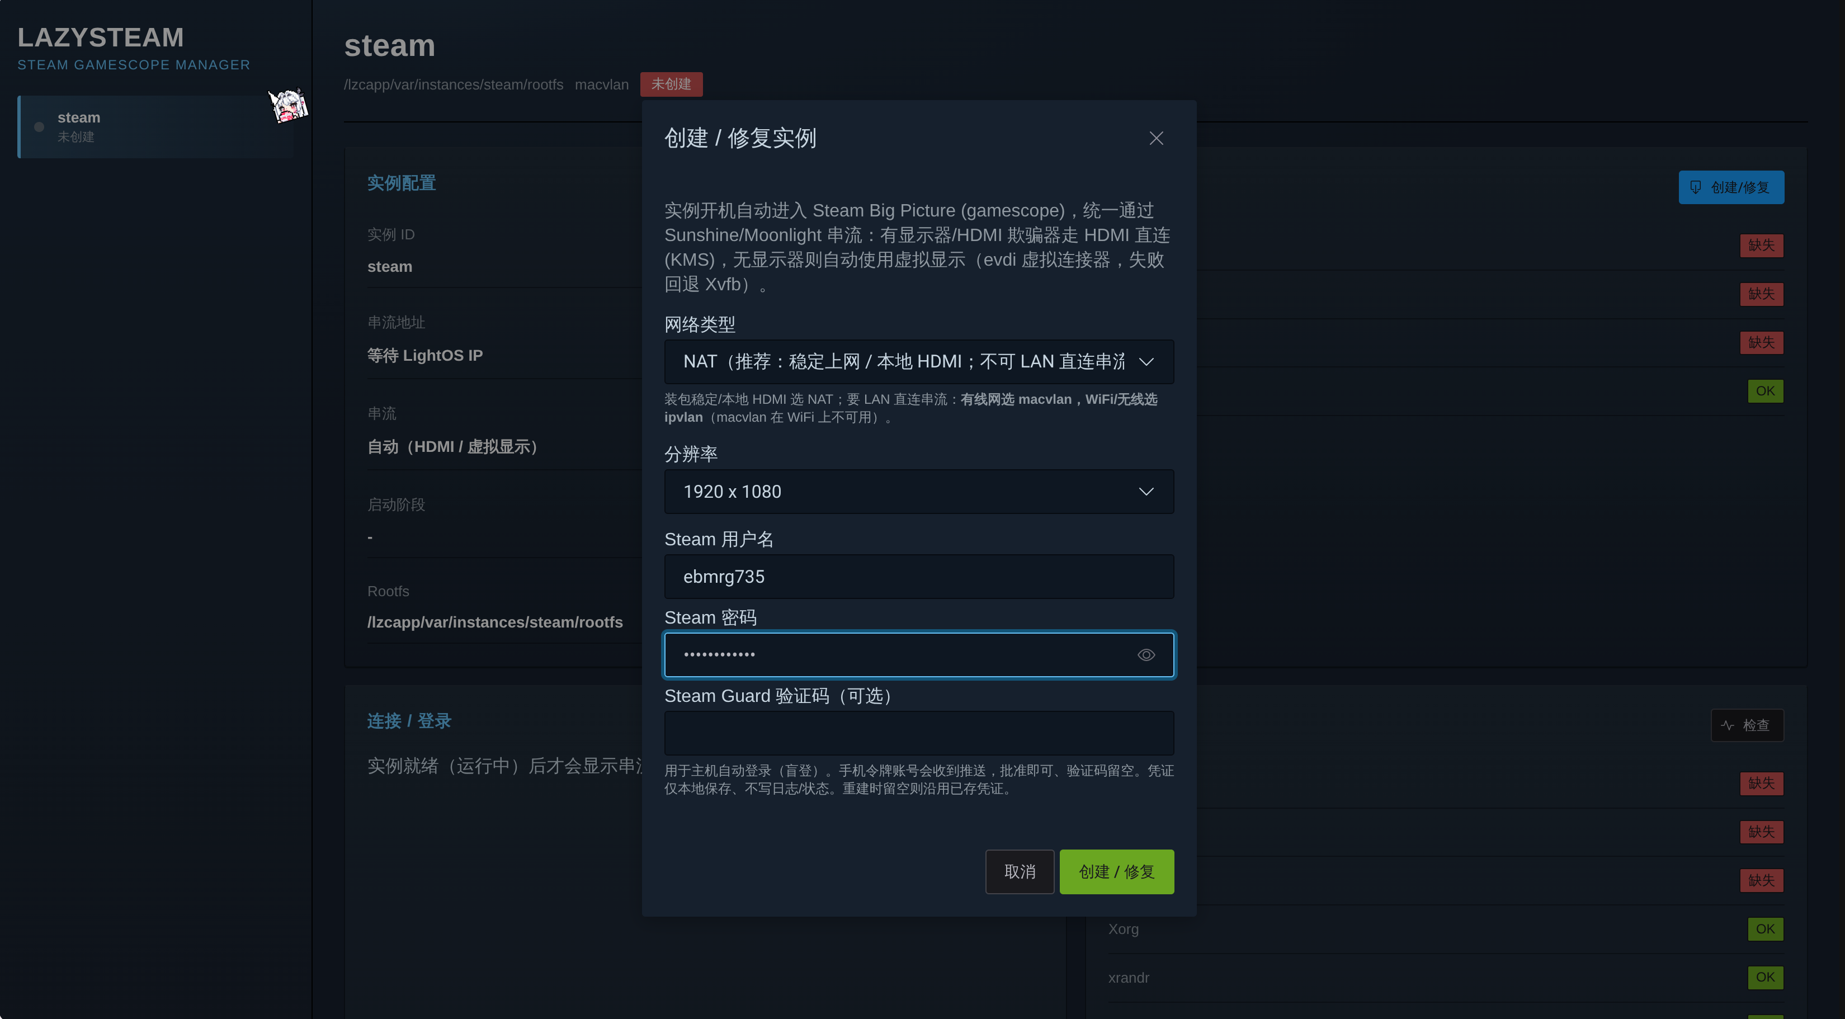Select the steam instance in the sidebar
The image size is (1845, 1019).
tap(155, 127)
